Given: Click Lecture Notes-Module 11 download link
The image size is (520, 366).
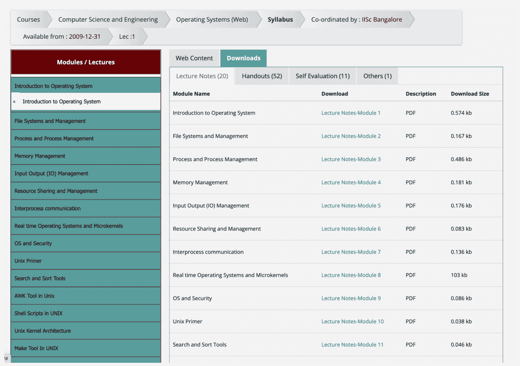Looking at the screenshot, I should click(352, 345).
